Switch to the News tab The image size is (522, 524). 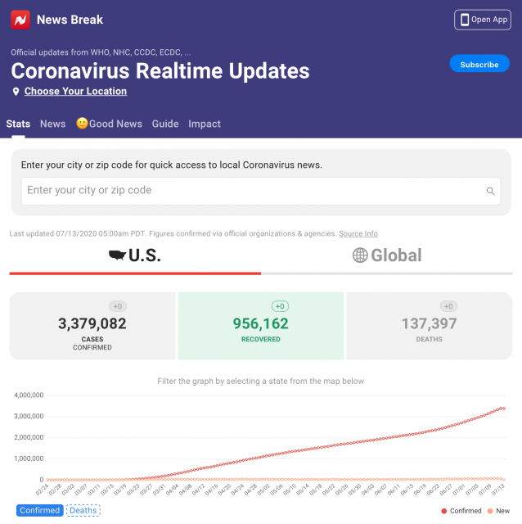click(52, 124)
